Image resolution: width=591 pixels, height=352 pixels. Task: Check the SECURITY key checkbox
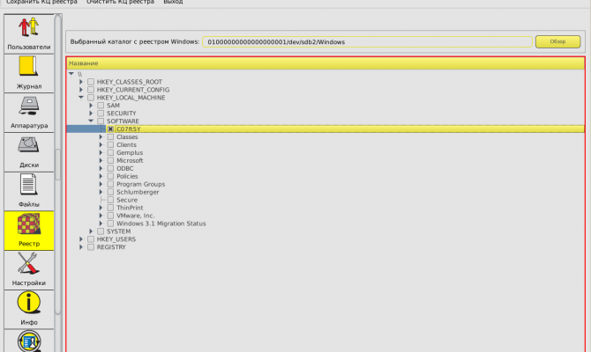tap(101, 114)
